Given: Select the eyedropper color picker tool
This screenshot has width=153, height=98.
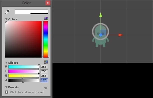Looking at the screenshot, I should 7,12.
